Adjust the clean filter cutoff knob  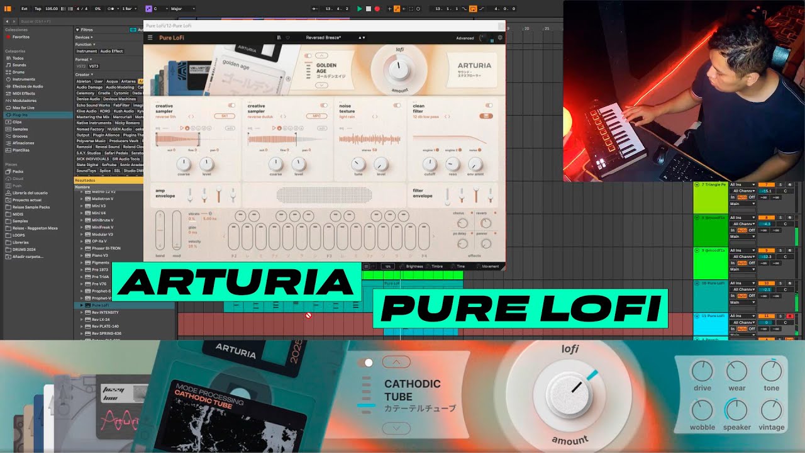[x=430, y=164]
